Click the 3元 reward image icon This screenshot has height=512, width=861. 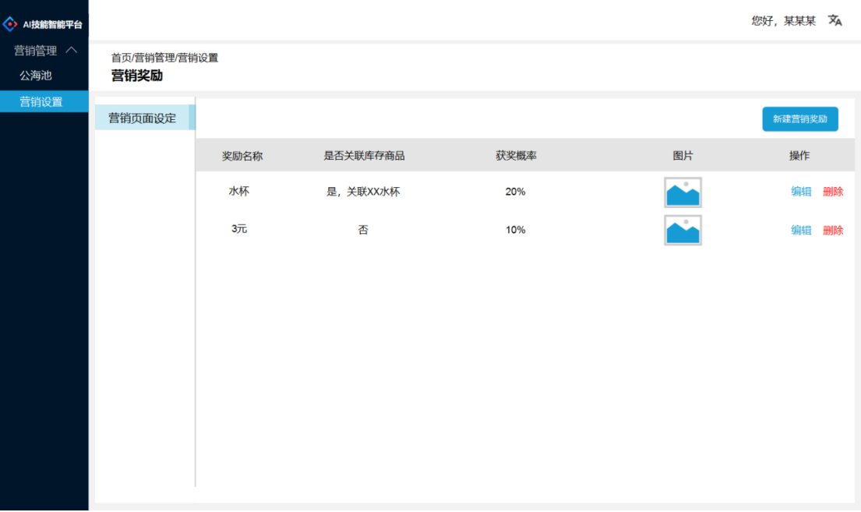[x=683, y=230]
